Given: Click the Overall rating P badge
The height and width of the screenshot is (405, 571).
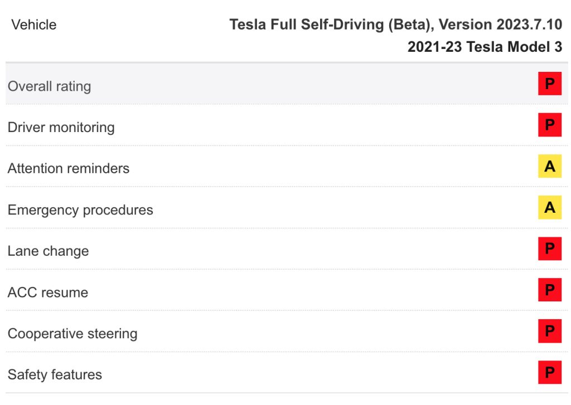Looking at the screenshot, I should point(549,84).
